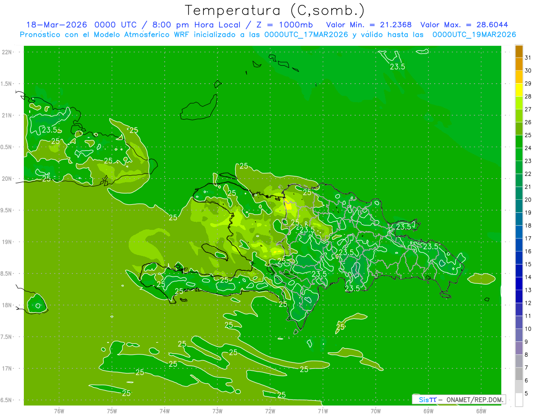Click the blue colorbar band between 17 and 18
Image resolution: width=540 pixels, height=417 pixels.
pos(519,232)
